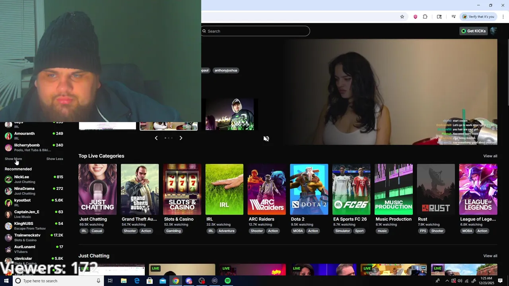Open the Discord taskbar icon
The height and width of the screenshot is (286, 509).
pos(188,281)
